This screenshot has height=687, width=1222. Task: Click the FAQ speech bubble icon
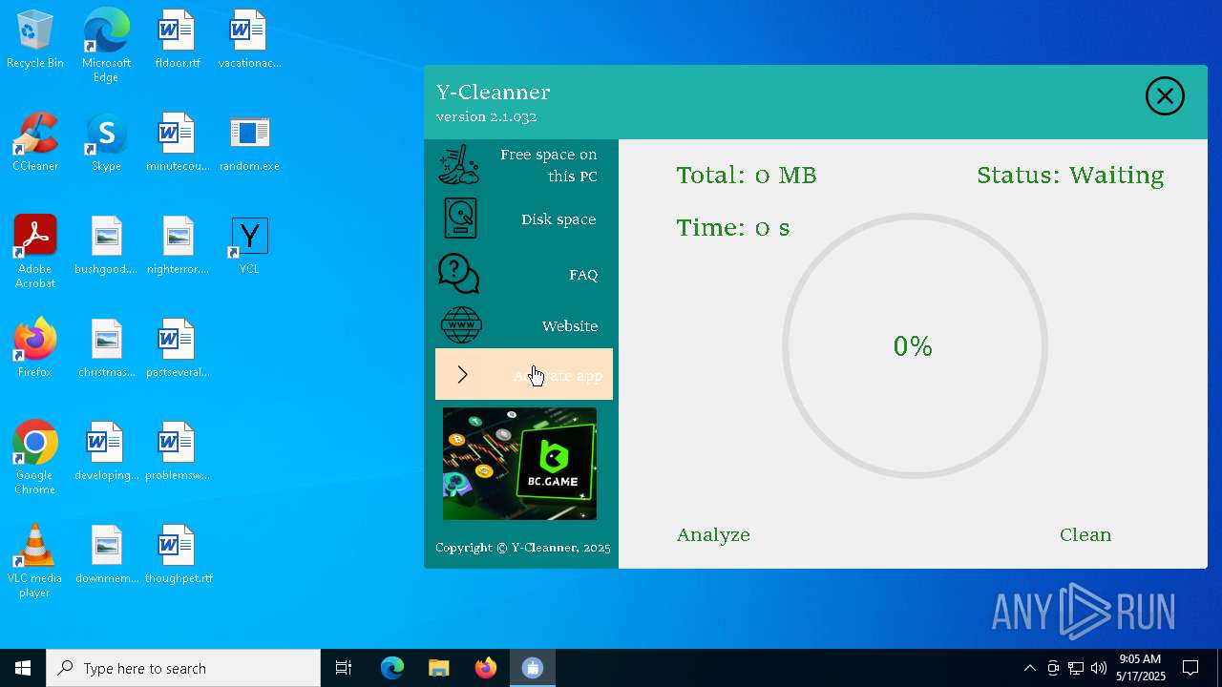pos(459,274)
